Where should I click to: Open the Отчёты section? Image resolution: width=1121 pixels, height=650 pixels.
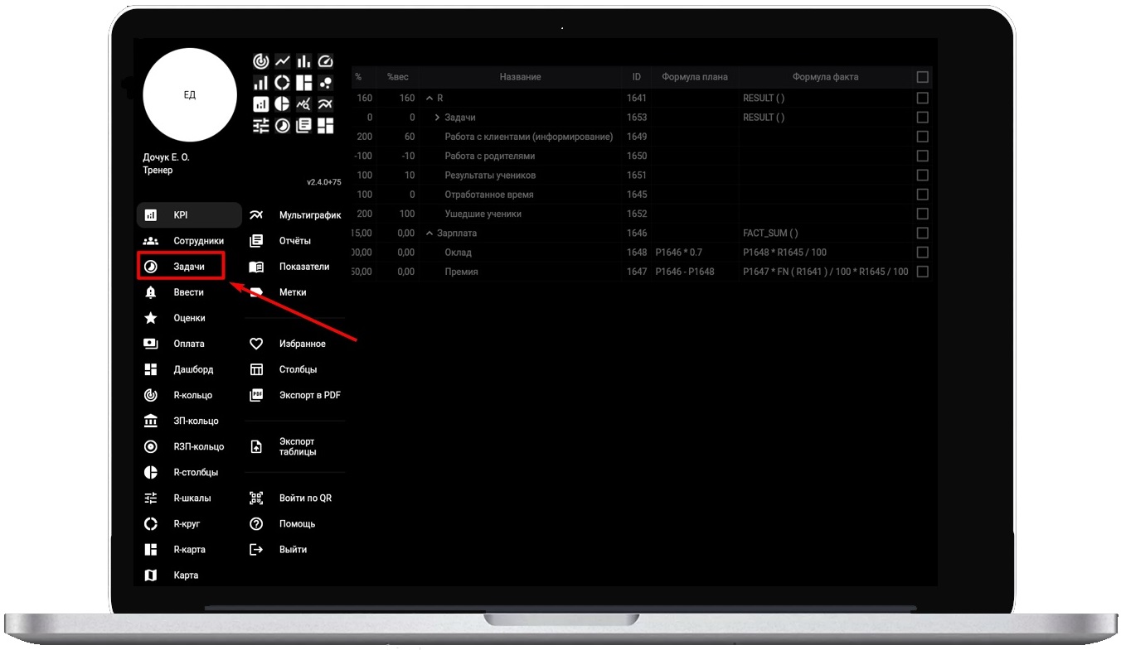pos(294,241)
